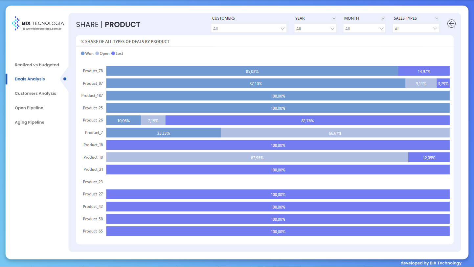Toggle the Lost series visibility in legend
The image size is (474, 267).
[119, 53]
